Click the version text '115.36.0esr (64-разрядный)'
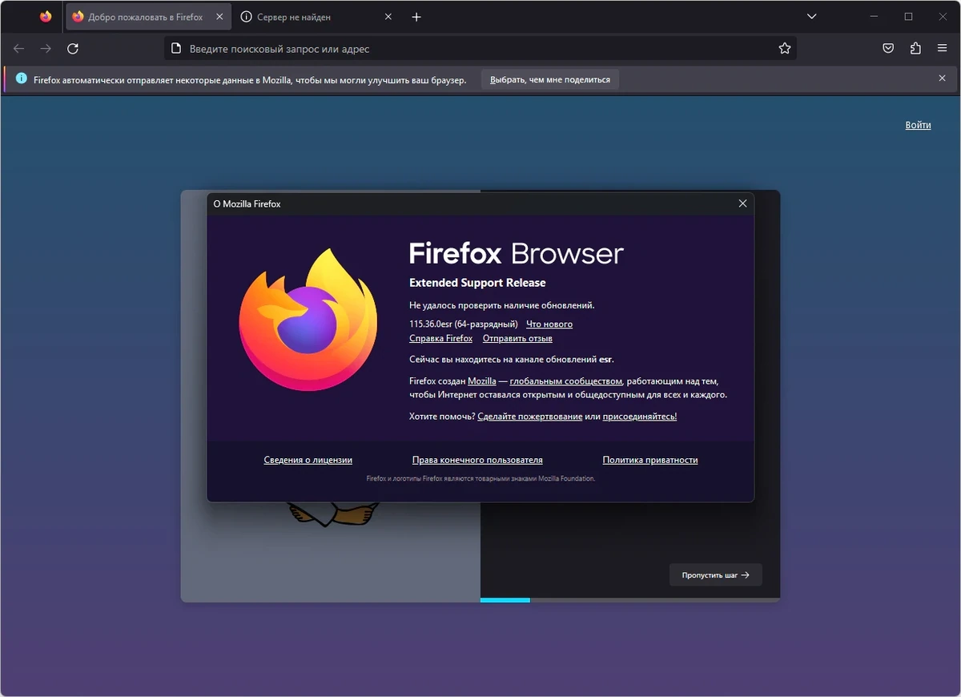Viewport: 961px width, 697px height. tap(464, 324)
